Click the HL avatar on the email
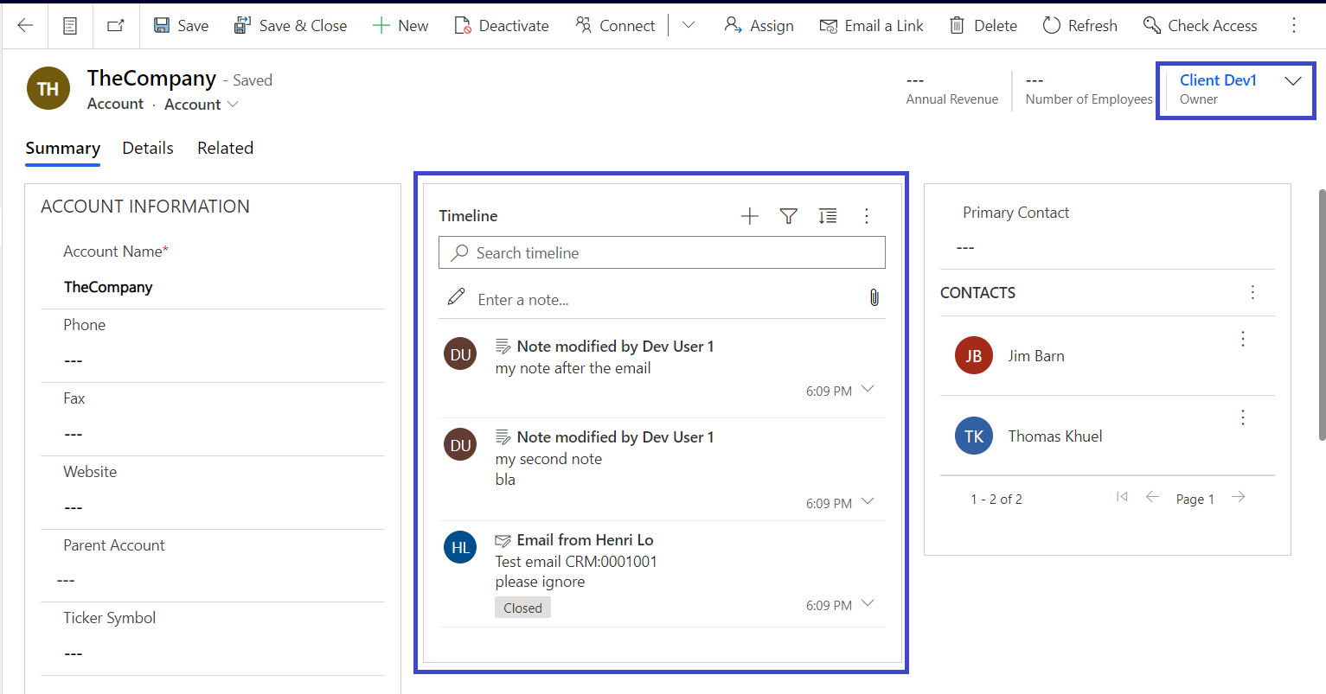 (x=460, y=547)
